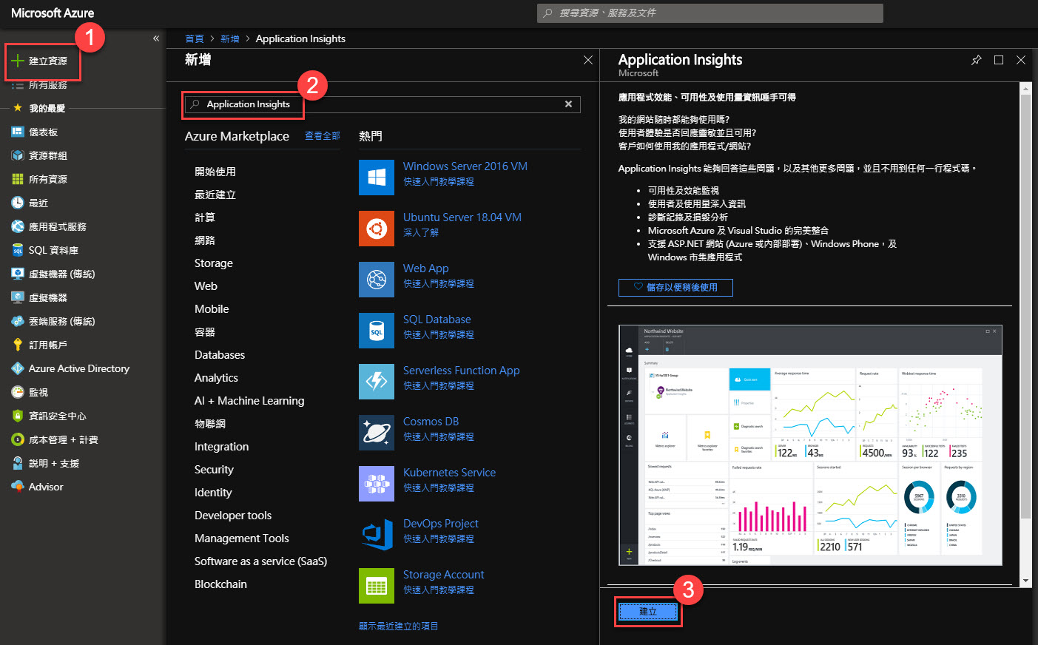
Task: Open 虛擬機器 (傳統) icon in sidebar
Action: point(18,274)
